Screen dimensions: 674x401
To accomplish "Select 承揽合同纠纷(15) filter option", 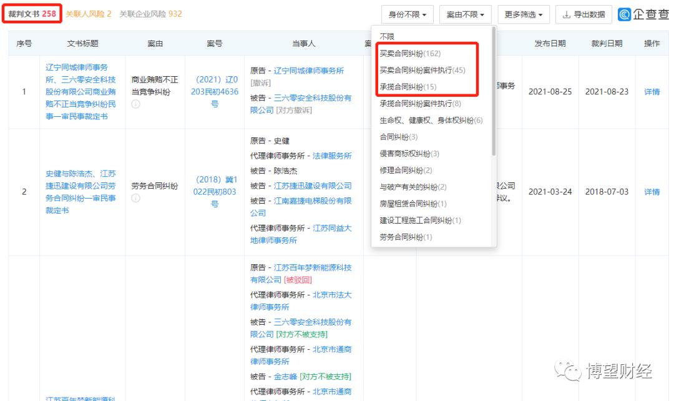I will pos(408,87).
